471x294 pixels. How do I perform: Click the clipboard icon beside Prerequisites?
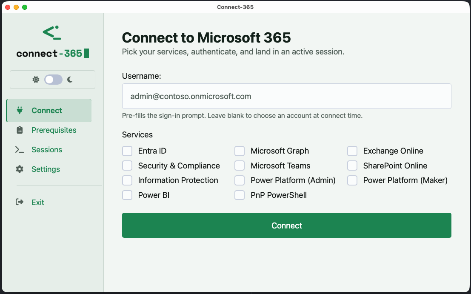[x=20, y=130]
